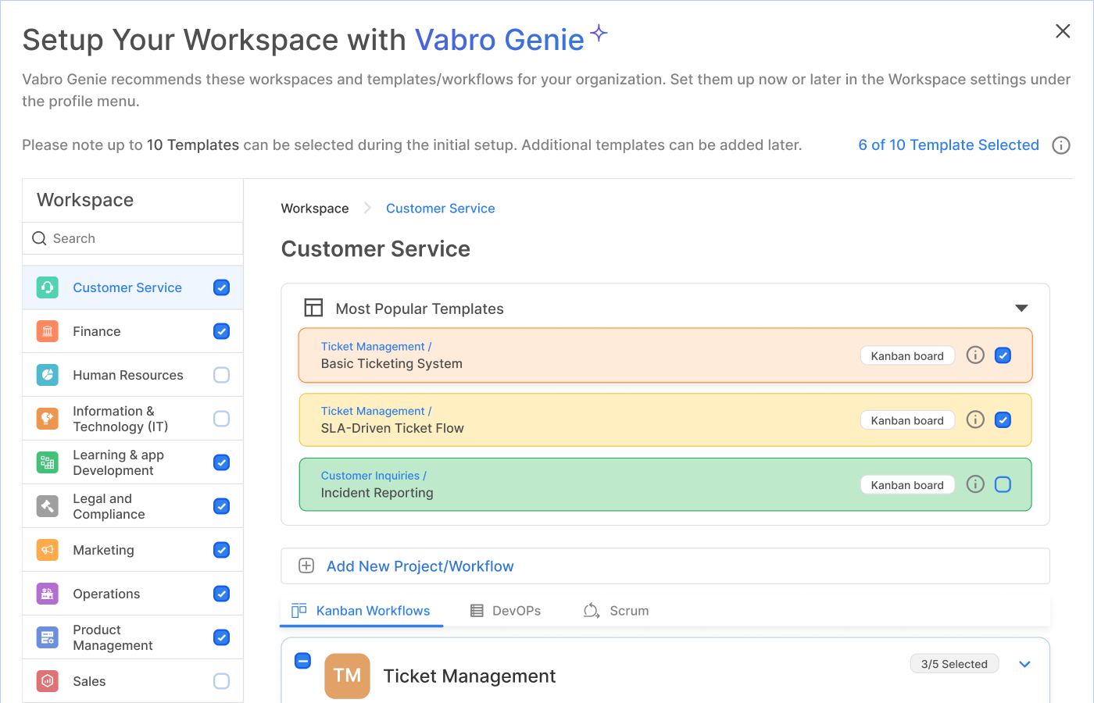Click the Customer Service breadcrumb link

tap(440, 209)
